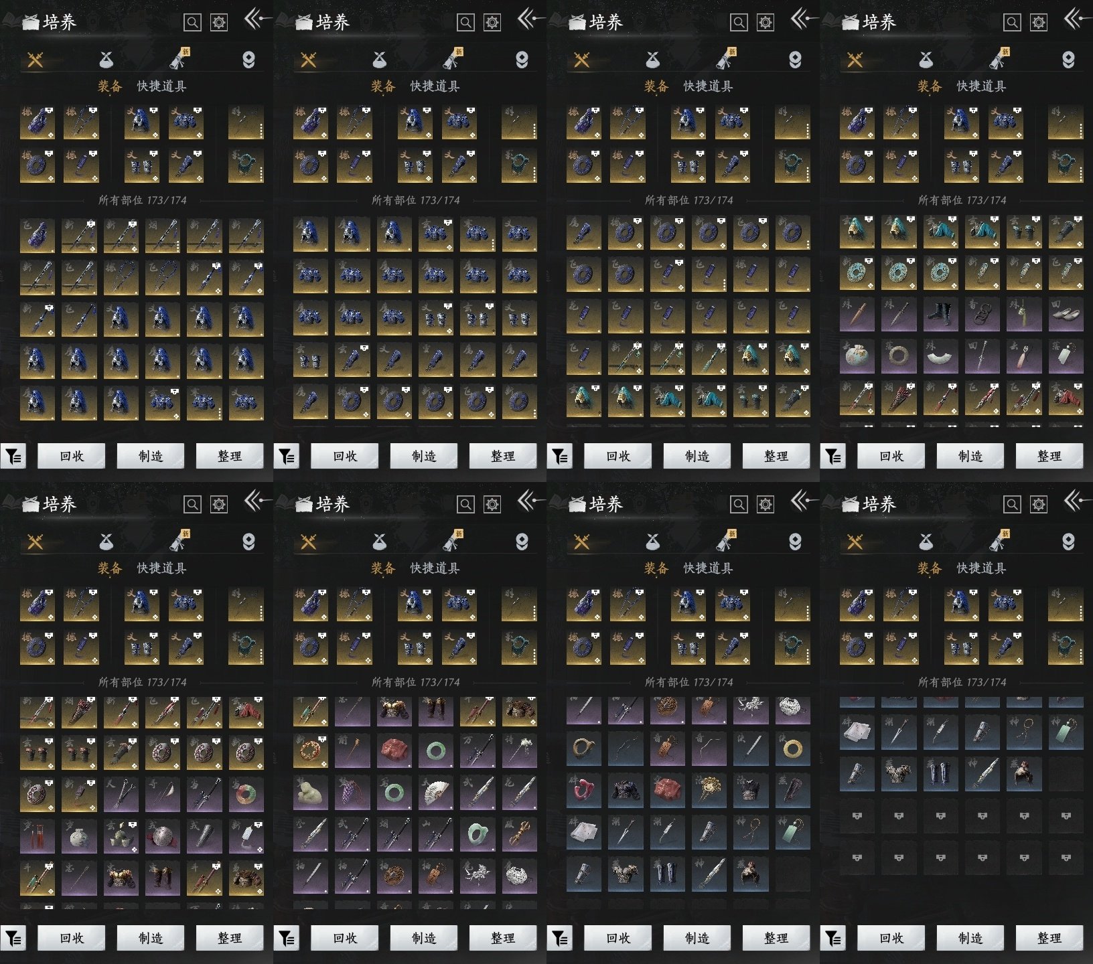Select the pair of white shoes

click(1065, 315)
